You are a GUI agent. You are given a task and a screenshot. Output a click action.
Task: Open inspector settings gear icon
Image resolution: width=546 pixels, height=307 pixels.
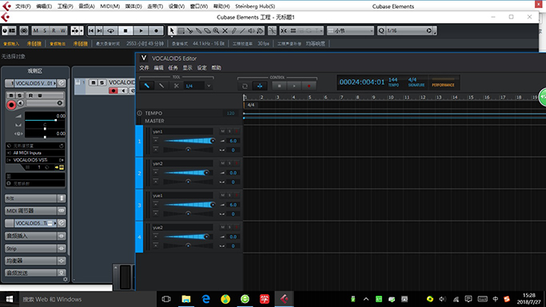tap(65, 279)
